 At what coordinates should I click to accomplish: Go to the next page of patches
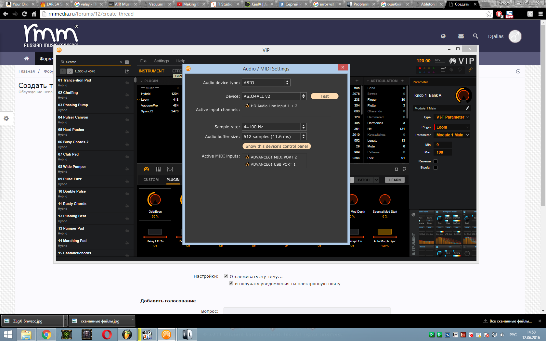tap(70, 71)
